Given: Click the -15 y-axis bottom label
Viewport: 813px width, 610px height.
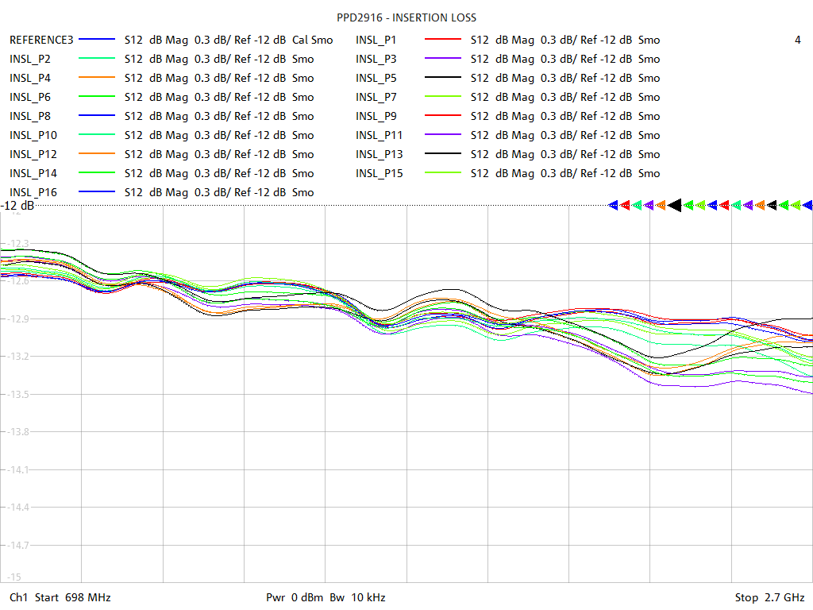Looking at the screenshot, I should click(14, 577).
